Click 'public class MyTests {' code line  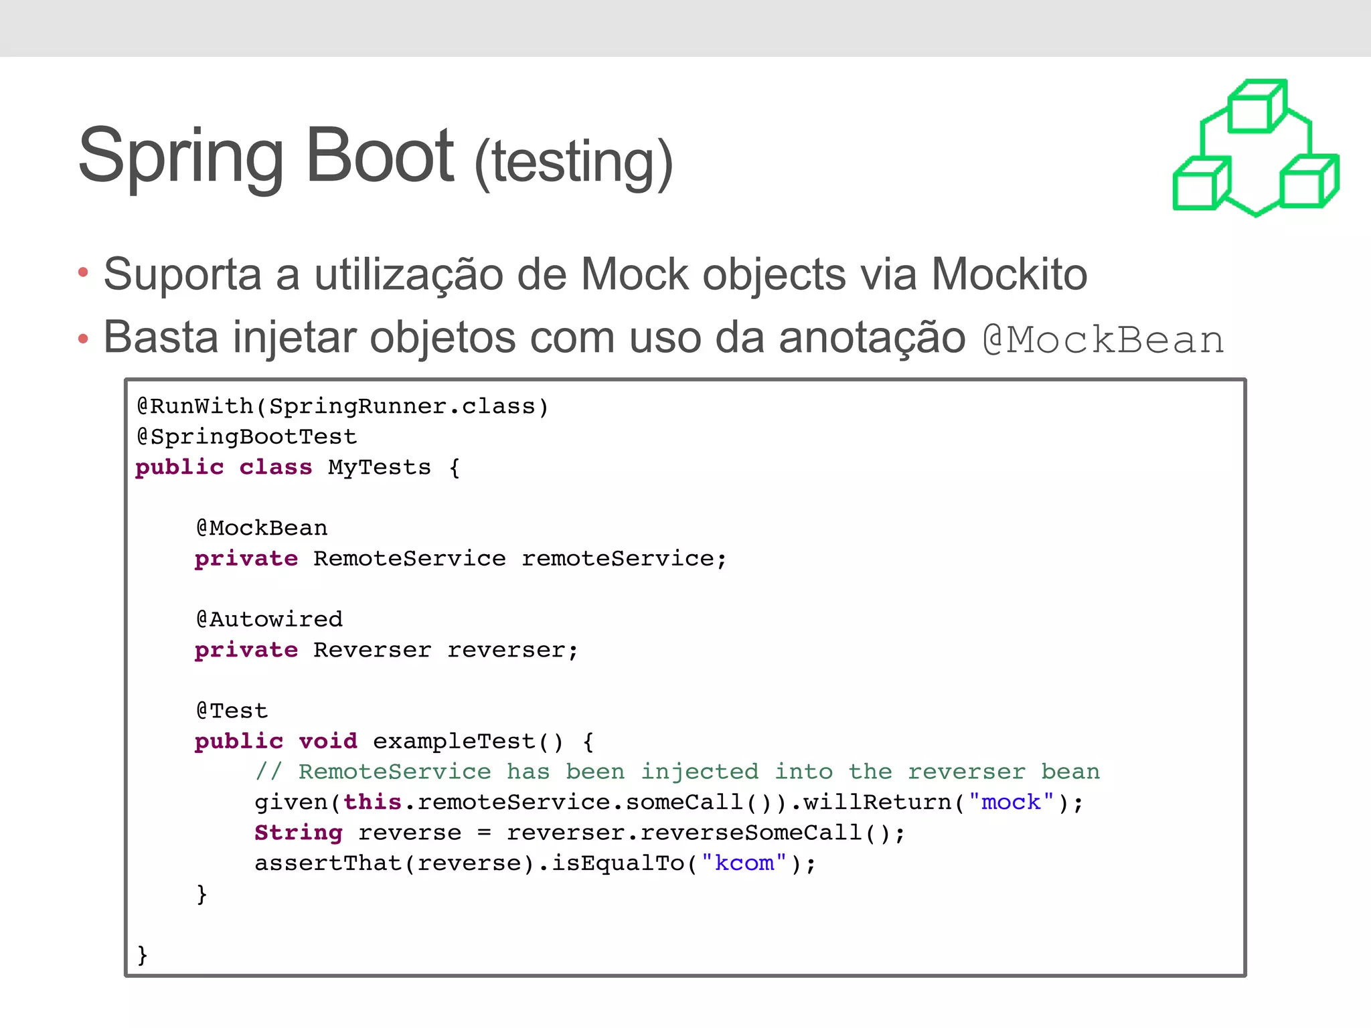click(x=298, y=467)
